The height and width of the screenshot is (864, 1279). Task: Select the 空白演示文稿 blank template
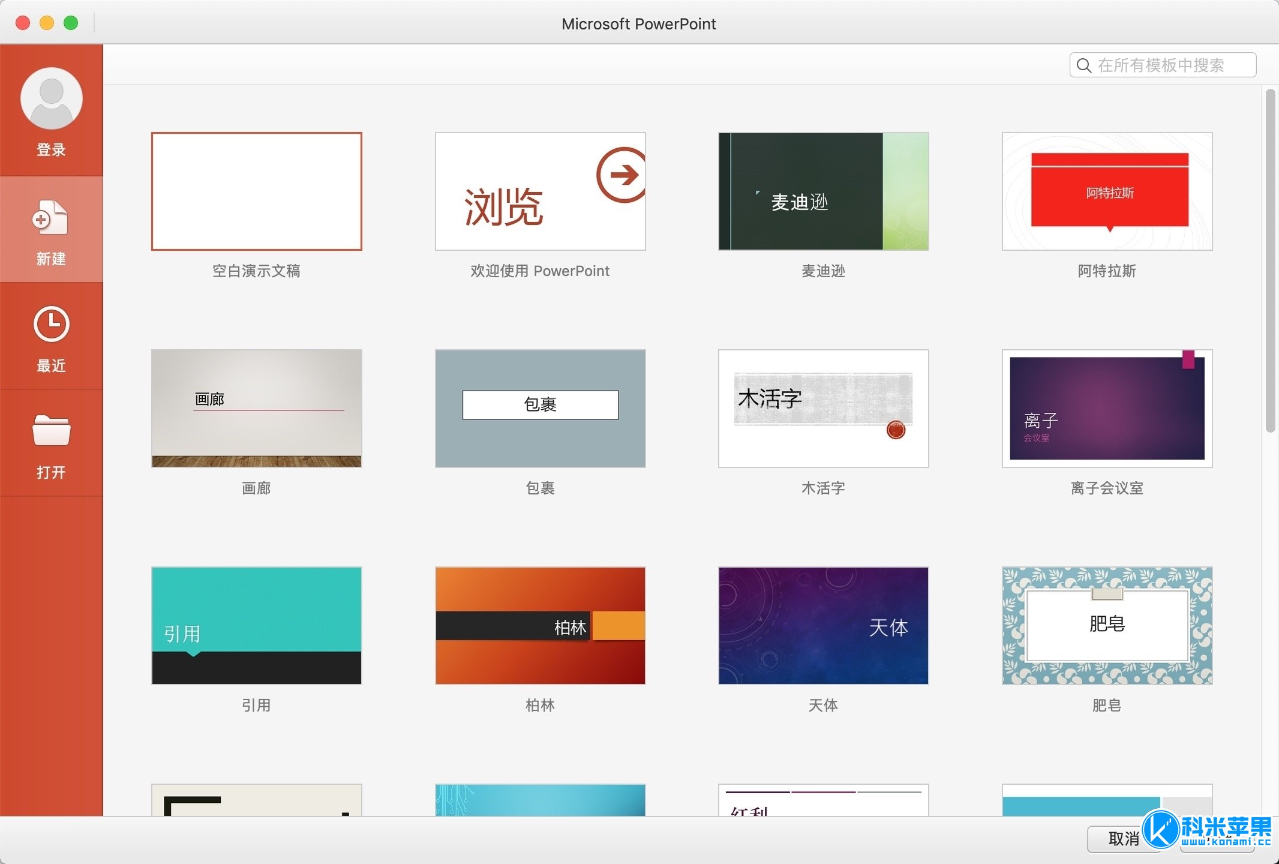[257, 191]
